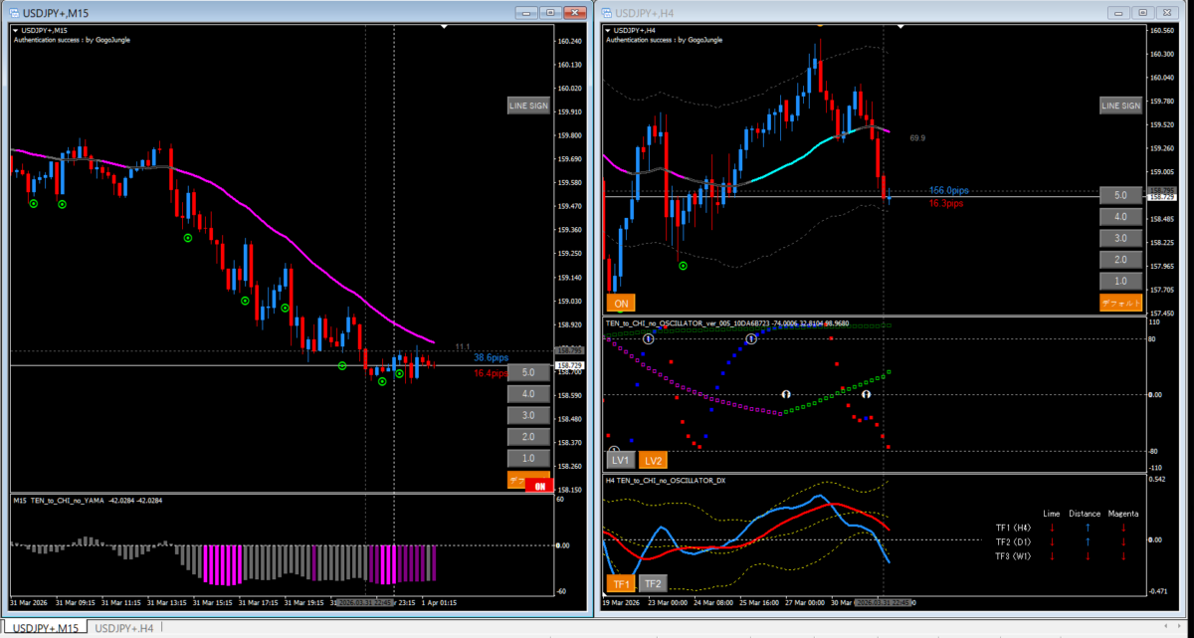
Task: Click the chart icon in the USDJPY+,M15 title bar
Action: coord(13,13)
